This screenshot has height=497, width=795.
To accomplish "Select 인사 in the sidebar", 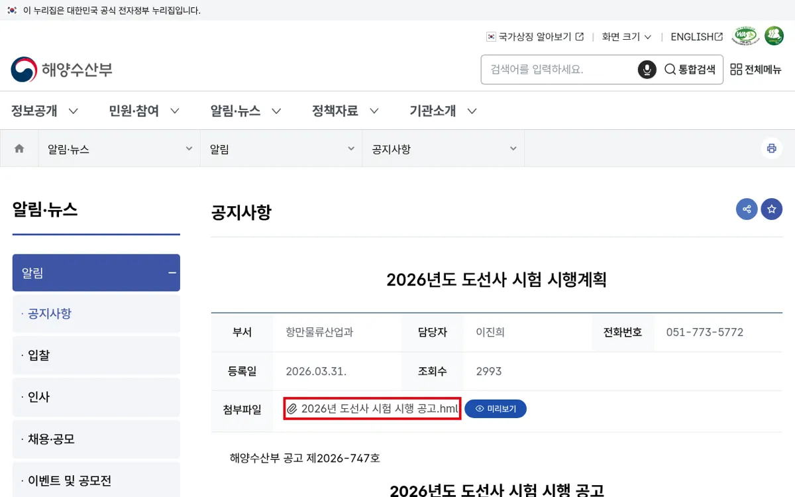I will (x=96, y=397).
